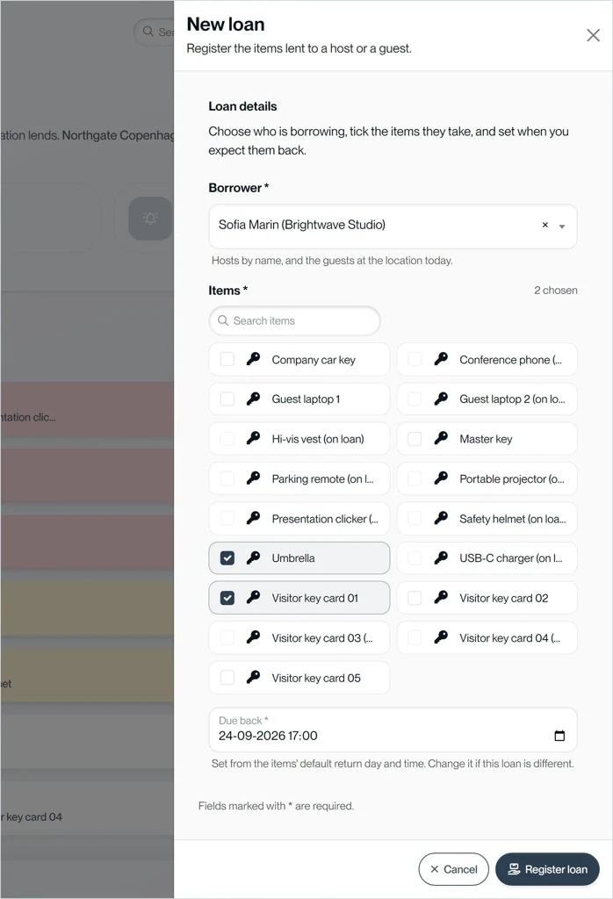Clear the selected borrower Sofia Marin
The image size is (613, 899).
coord(544,226)
